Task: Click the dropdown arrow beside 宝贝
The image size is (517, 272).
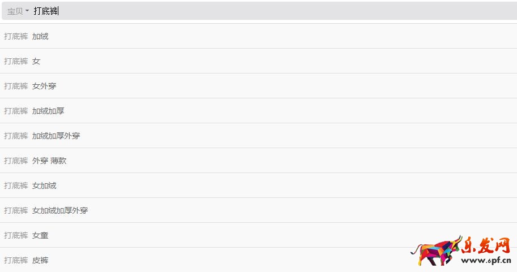Action: click(x=27, y=11)
